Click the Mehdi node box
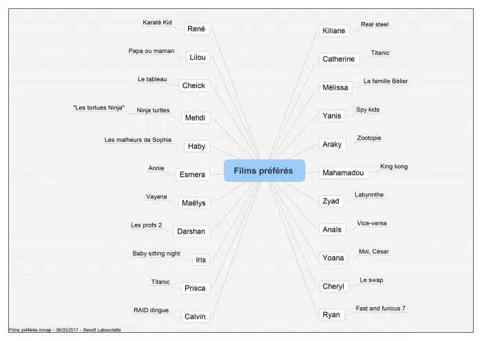The width and height of the screenshot is (482, 341). point(195,118)
